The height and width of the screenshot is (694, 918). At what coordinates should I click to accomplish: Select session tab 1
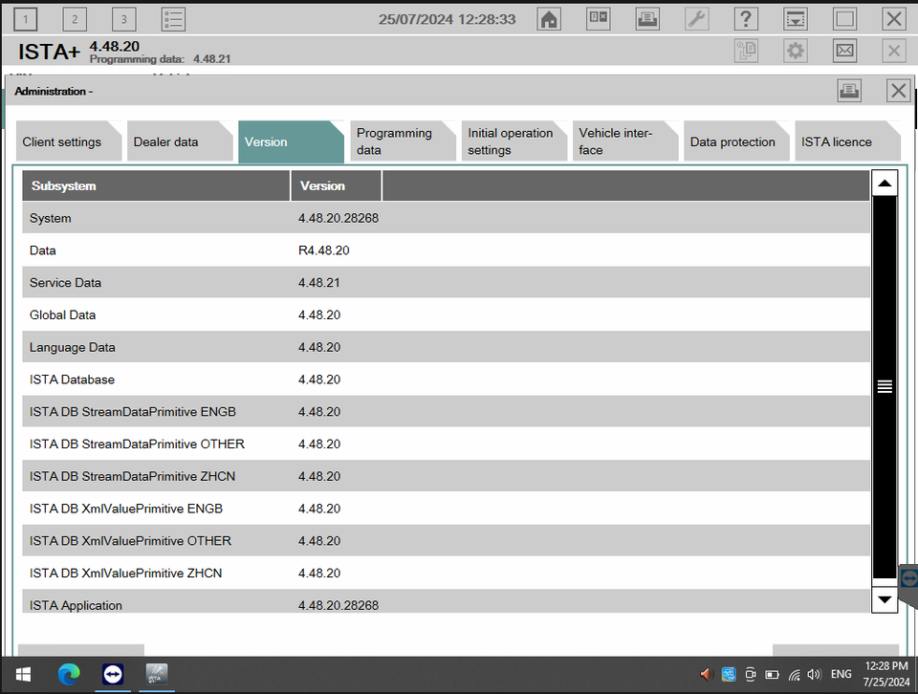25,19
